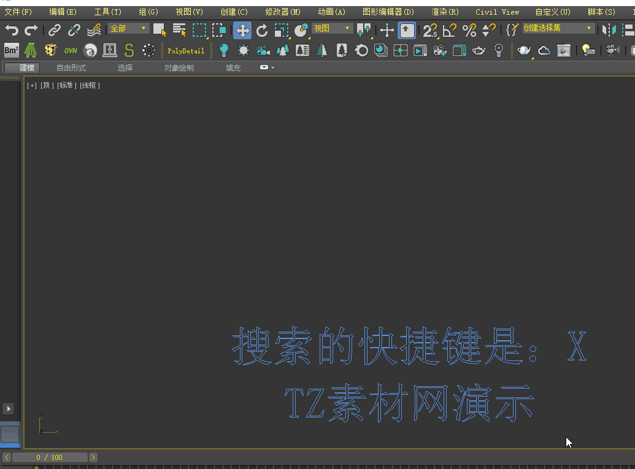This screenshot has height=469, width=635.
Task: Switch to the 选择 ribbon tab
Action: click(x=125, y=67)
